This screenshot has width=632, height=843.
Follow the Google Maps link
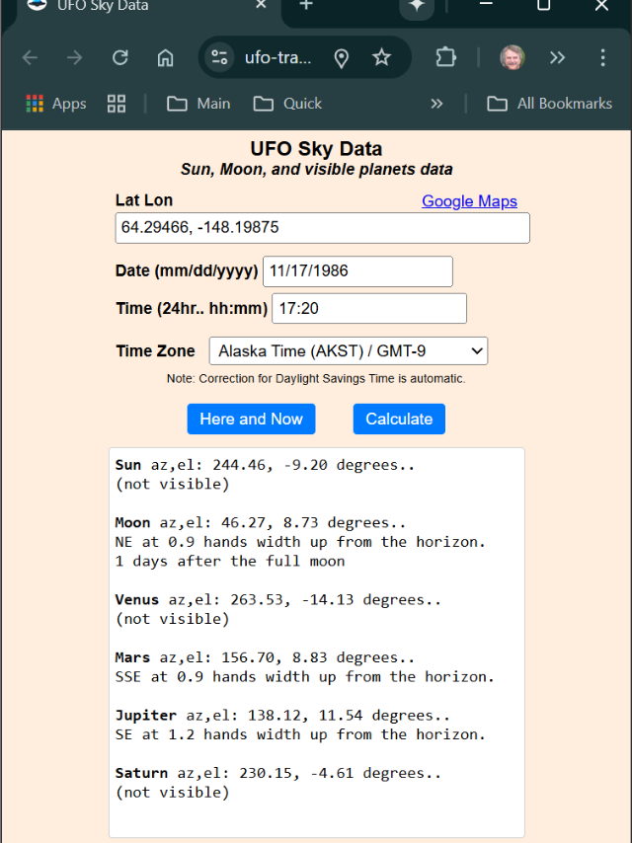[x=469, y=201]
